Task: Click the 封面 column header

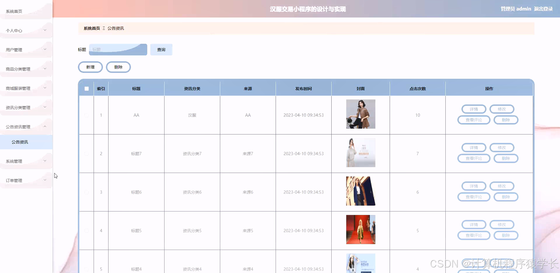Action: point(360,89)
